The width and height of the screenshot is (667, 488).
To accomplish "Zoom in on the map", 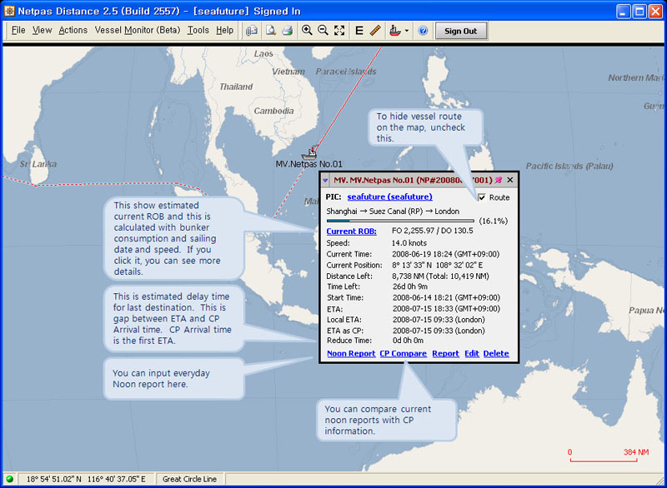I will click(307, 31).
